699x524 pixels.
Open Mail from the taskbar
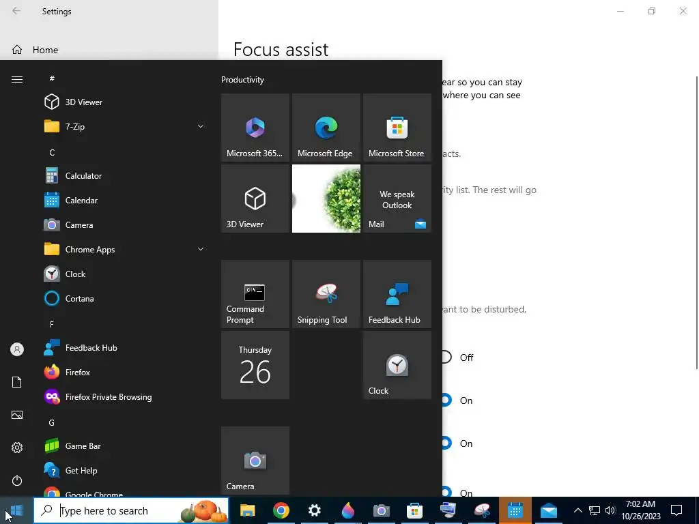(548, 510)
